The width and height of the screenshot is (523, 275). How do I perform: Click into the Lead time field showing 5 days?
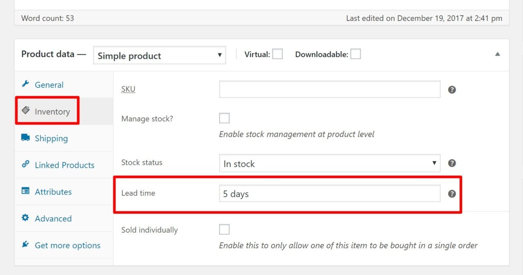330,194
